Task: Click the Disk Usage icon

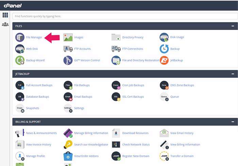Action: (x=164, y=37)
